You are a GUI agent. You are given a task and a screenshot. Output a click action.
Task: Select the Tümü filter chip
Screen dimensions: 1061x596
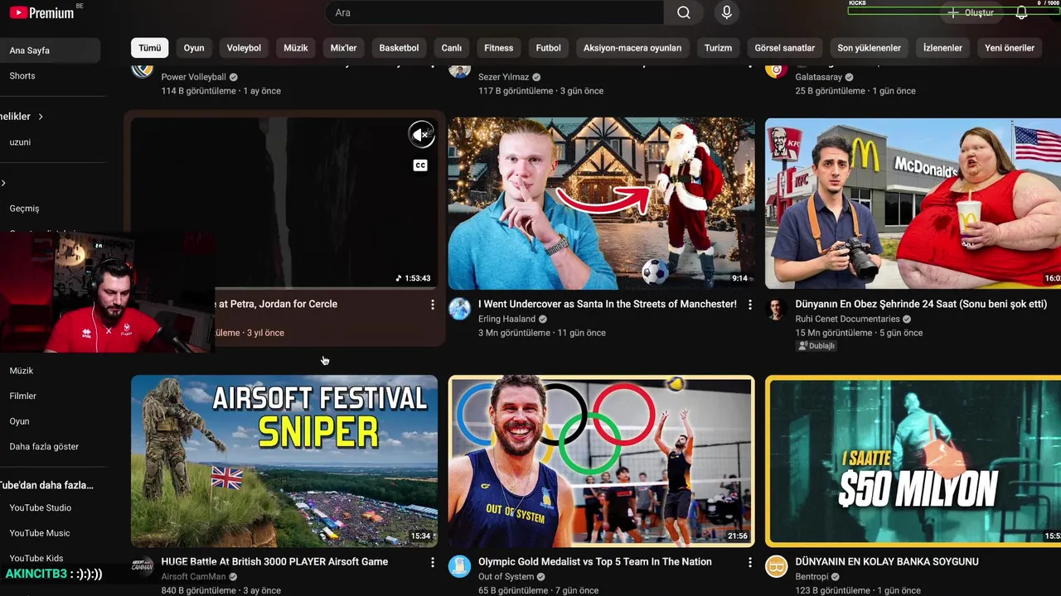[150, 48]
